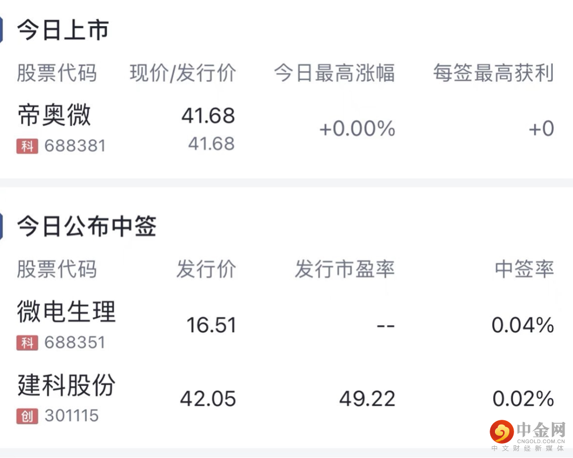The image size is (573, 458).
Task: Click the +0.00% gain value
Action: click(x=357, y=129)
